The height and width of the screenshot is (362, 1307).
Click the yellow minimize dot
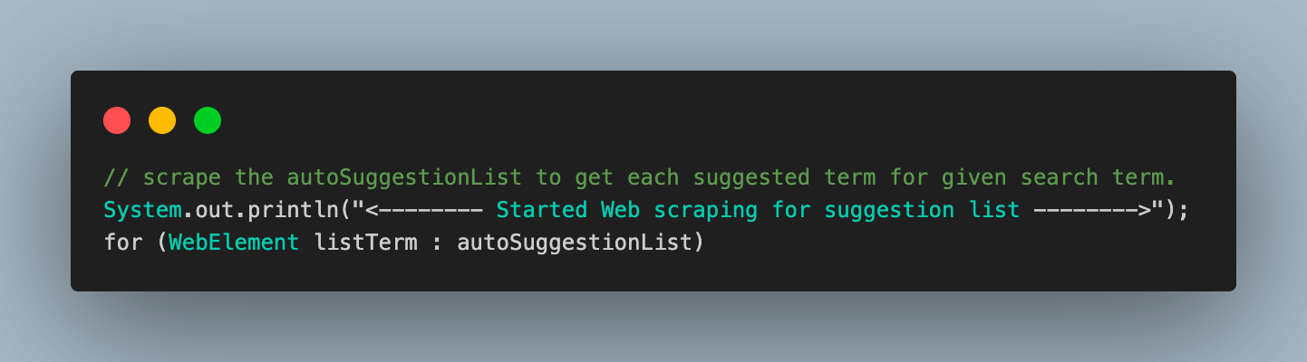[162, 120]
